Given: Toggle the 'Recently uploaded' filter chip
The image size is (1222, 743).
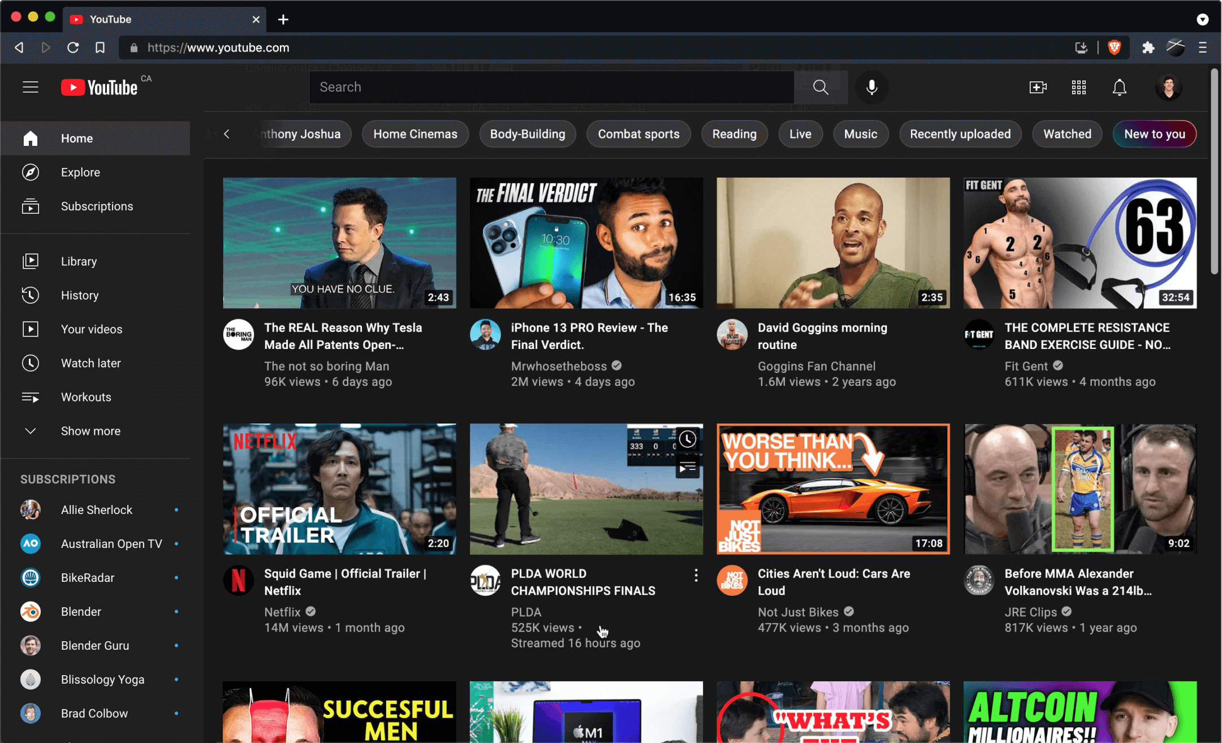Looking at the screenshot, I should [960, 134].
